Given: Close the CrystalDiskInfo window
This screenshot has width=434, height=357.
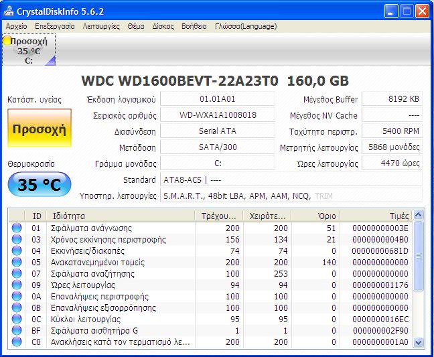Looking at the screenshot, I should 422,11.
